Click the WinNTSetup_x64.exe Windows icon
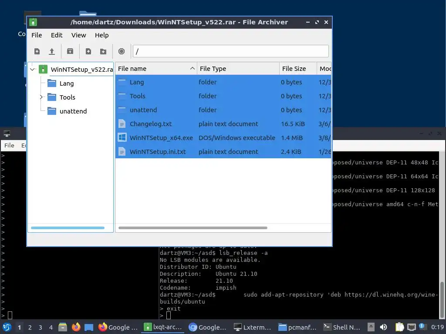The width and height of the screenshot is (446, 334). pyautogui.click(x=122, y=138)
